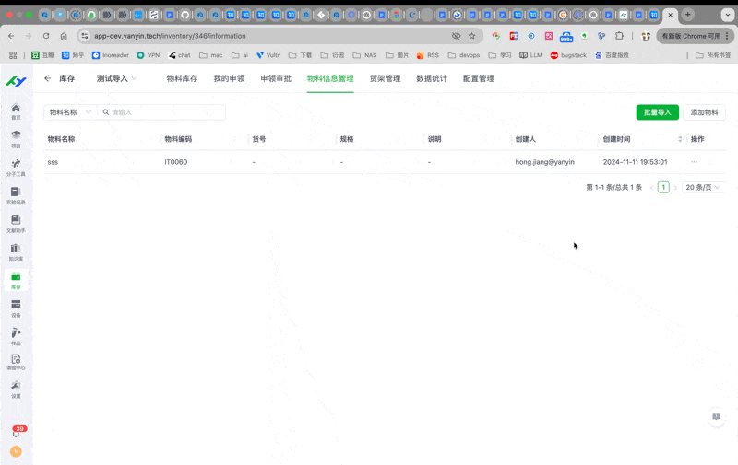Screen dimensions: 738x465
Task: Select the 库存 inventory icon in the sidebar
Action: [16, 281]
